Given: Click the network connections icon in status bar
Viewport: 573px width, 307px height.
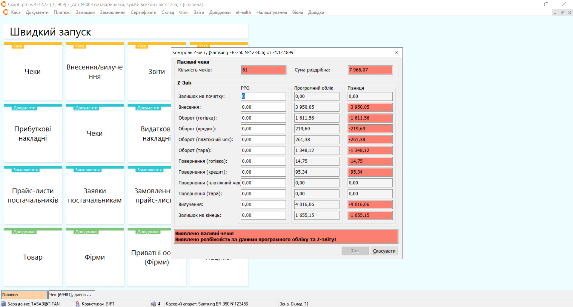Looking at the screenshot, I should point(153,304).
